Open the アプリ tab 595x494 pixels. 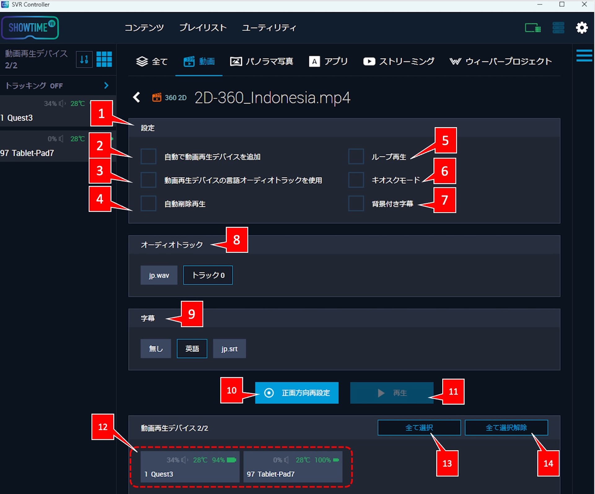328,61
